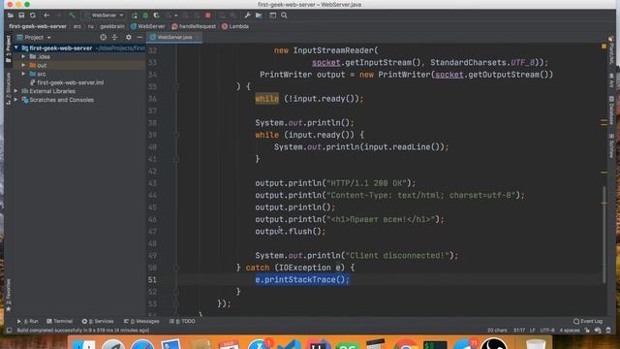620x349 pixels.
Task: Click the Lambda breadcrumb
Action: 235,26
